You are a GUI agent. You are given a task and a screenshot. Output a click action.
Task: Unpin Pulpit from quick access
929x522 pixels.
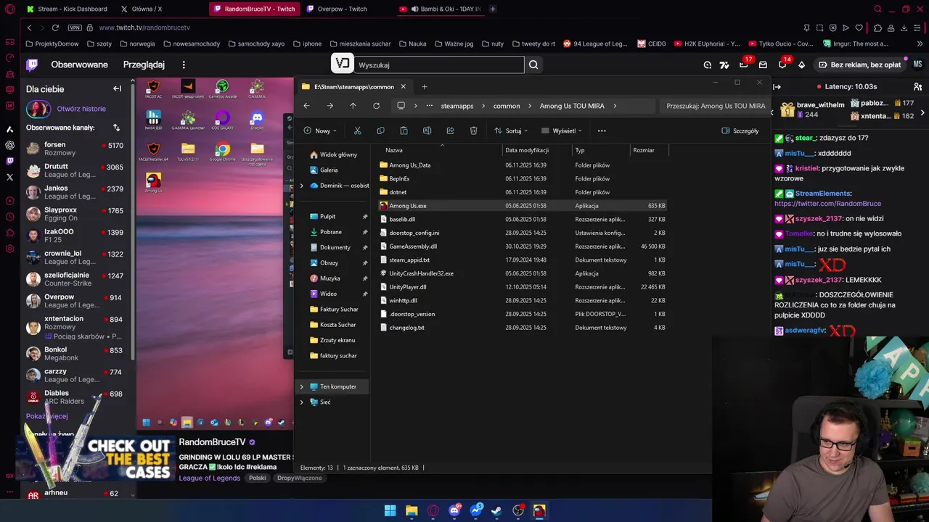pos(364,216)
